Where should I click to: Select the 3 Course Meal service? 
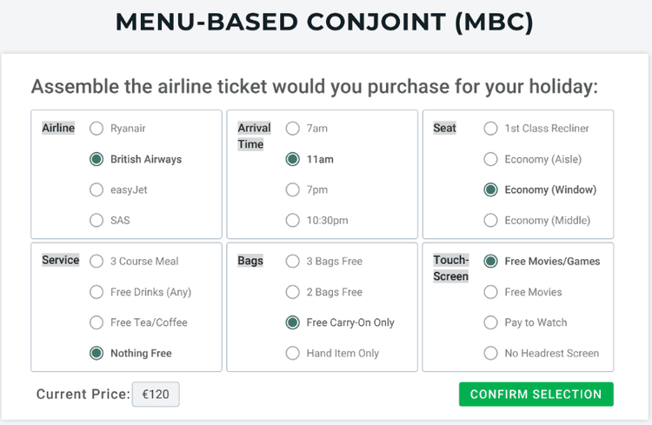pos(96,262)
